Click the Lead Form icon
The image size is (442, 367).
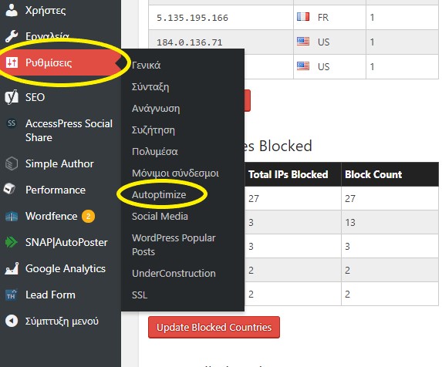pos(12,295)
